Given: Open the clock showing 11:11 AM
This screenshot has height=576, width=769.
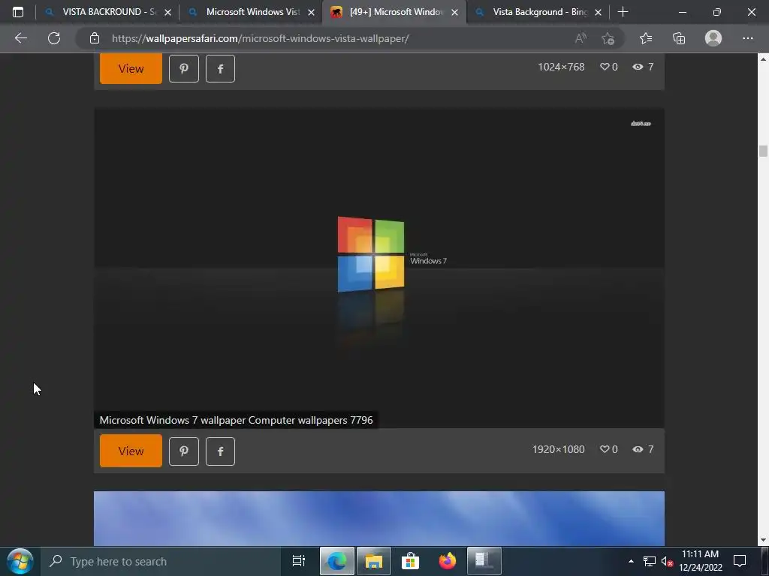Looking at the screenshot, I should pos(701,561).
